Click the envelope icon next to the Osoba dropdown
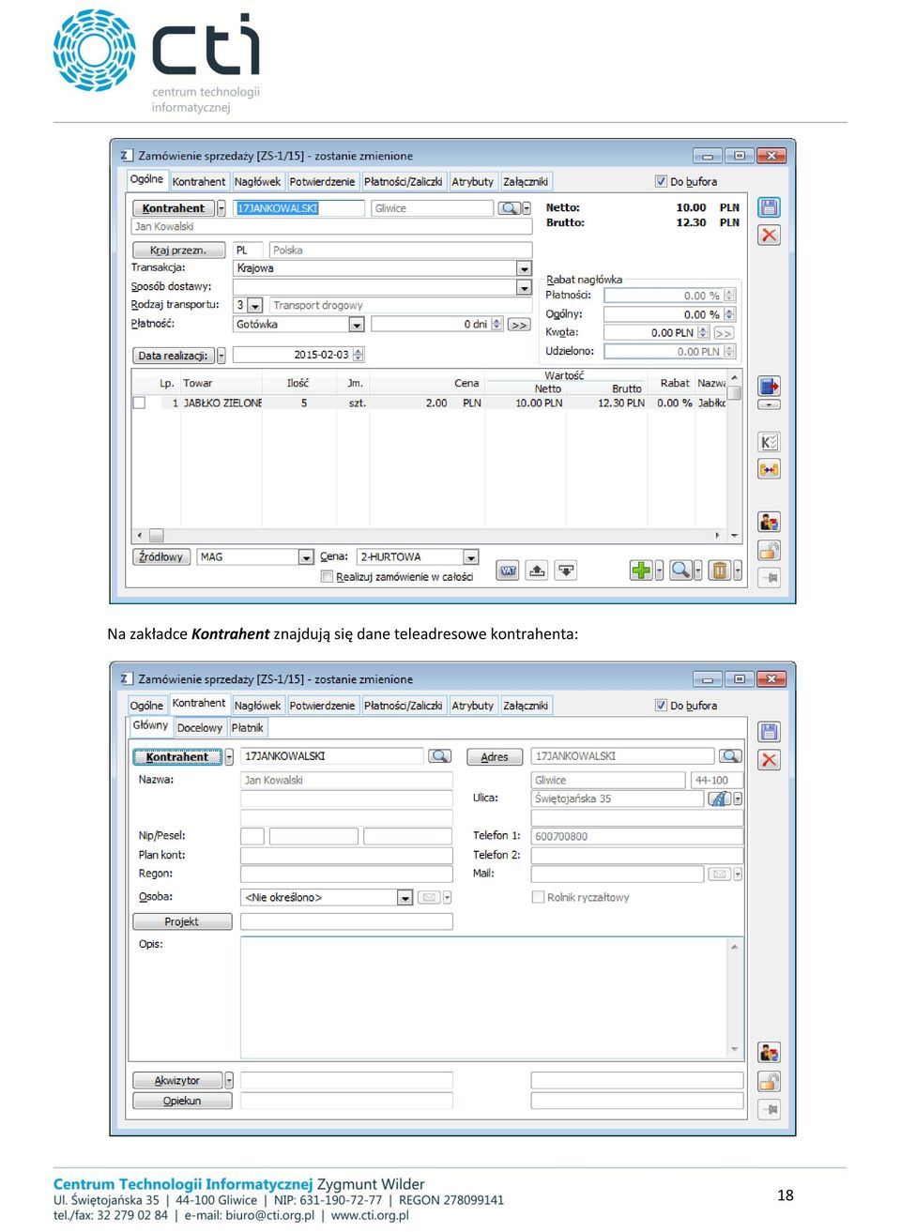This screenshot has width=901, height=1232. pos(428,898)
